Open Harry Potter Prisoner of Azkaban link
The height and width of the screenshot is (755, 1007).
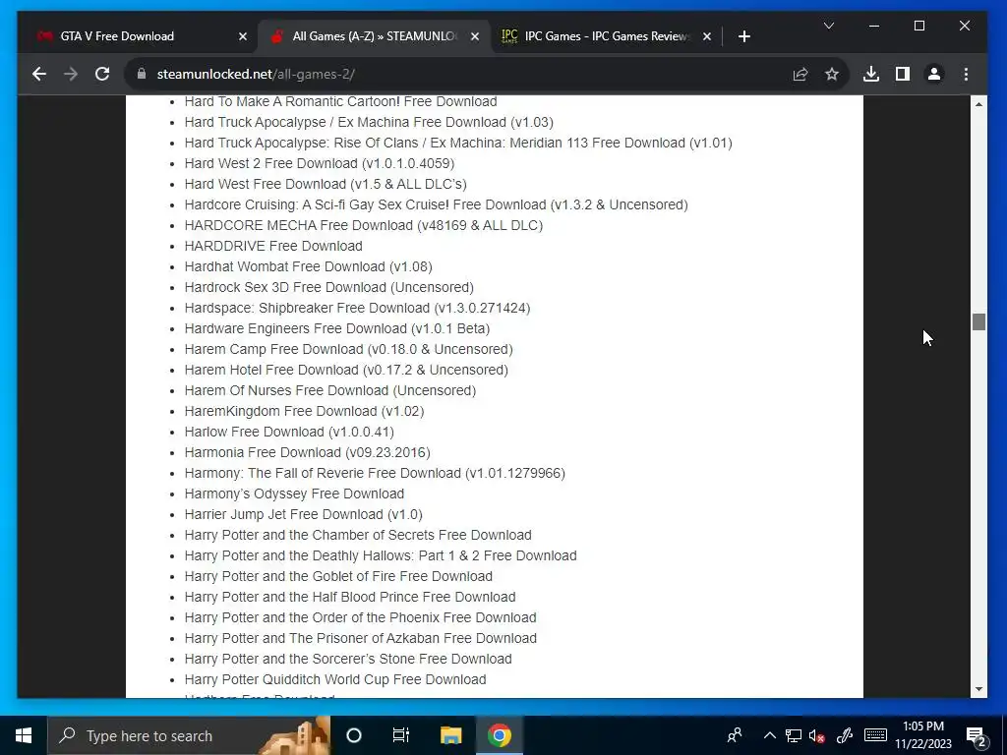tap(360, 638)
